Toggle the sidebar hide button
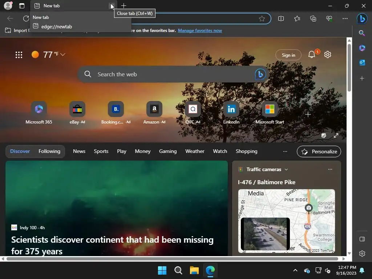Screen dimensions: 372x279 click(362, 239)
